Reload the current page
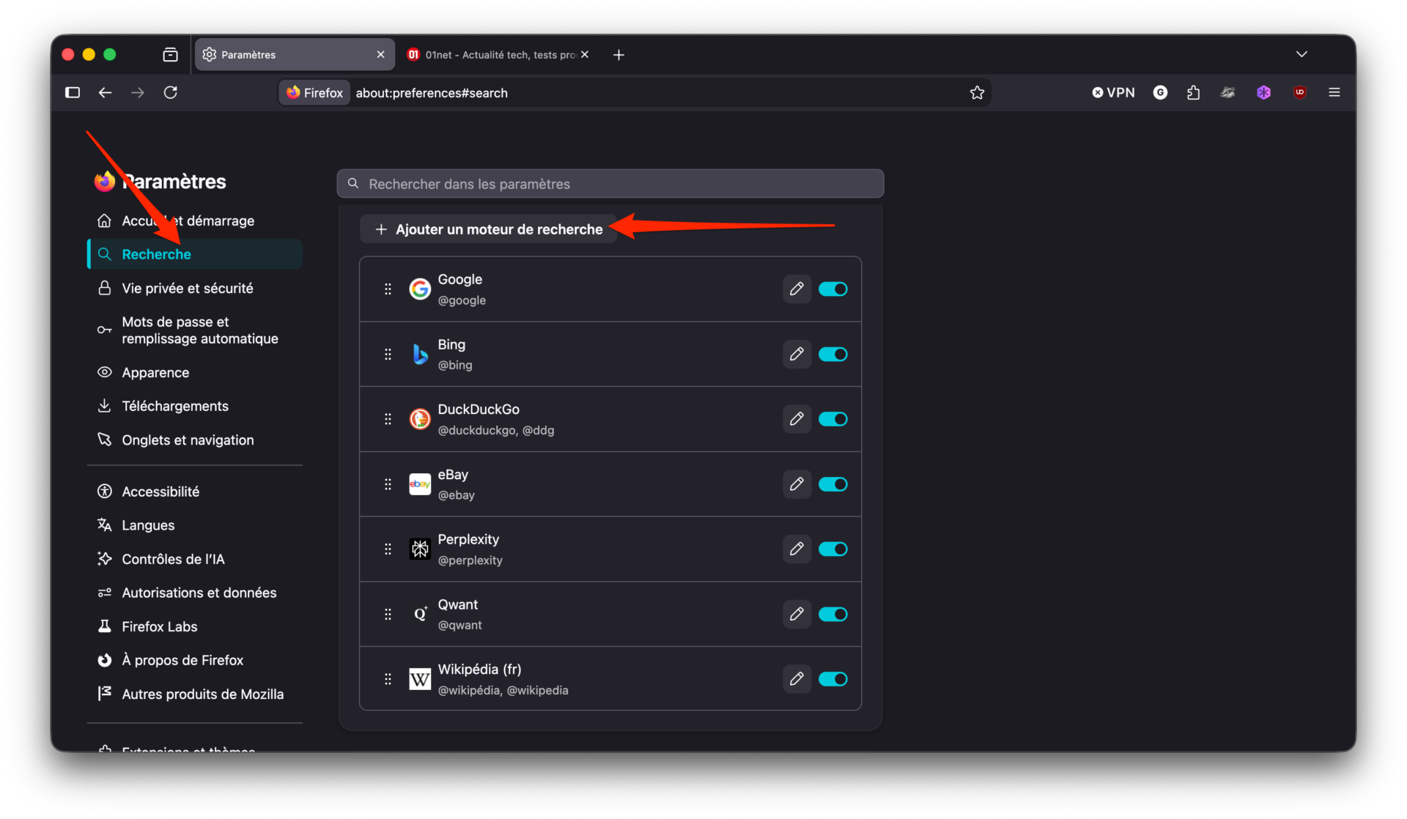Screen dimensions: 1407x819 pyautogui.click(x=171, y=92)
